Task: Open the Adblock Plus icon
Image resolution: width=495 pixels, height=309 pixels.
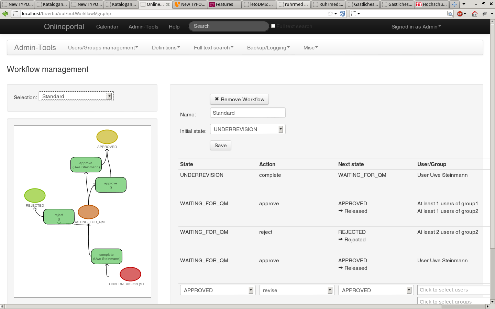Action: [x=460, y=14]
